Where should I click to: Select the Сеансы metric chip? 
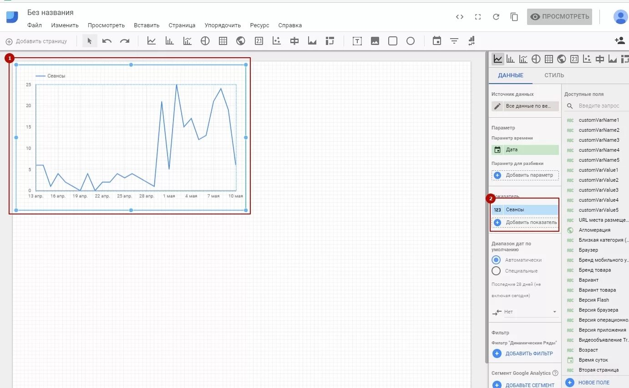pos(525,209)
